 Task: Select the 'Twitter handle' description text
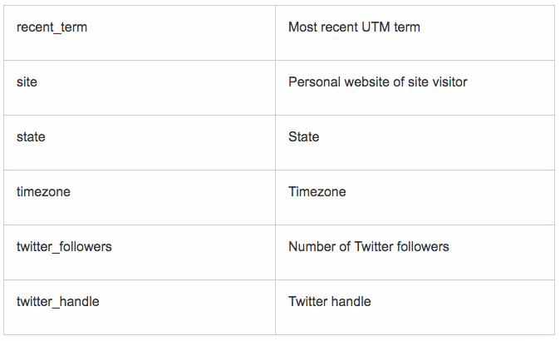pyautogui.click(x=329, y=301)
